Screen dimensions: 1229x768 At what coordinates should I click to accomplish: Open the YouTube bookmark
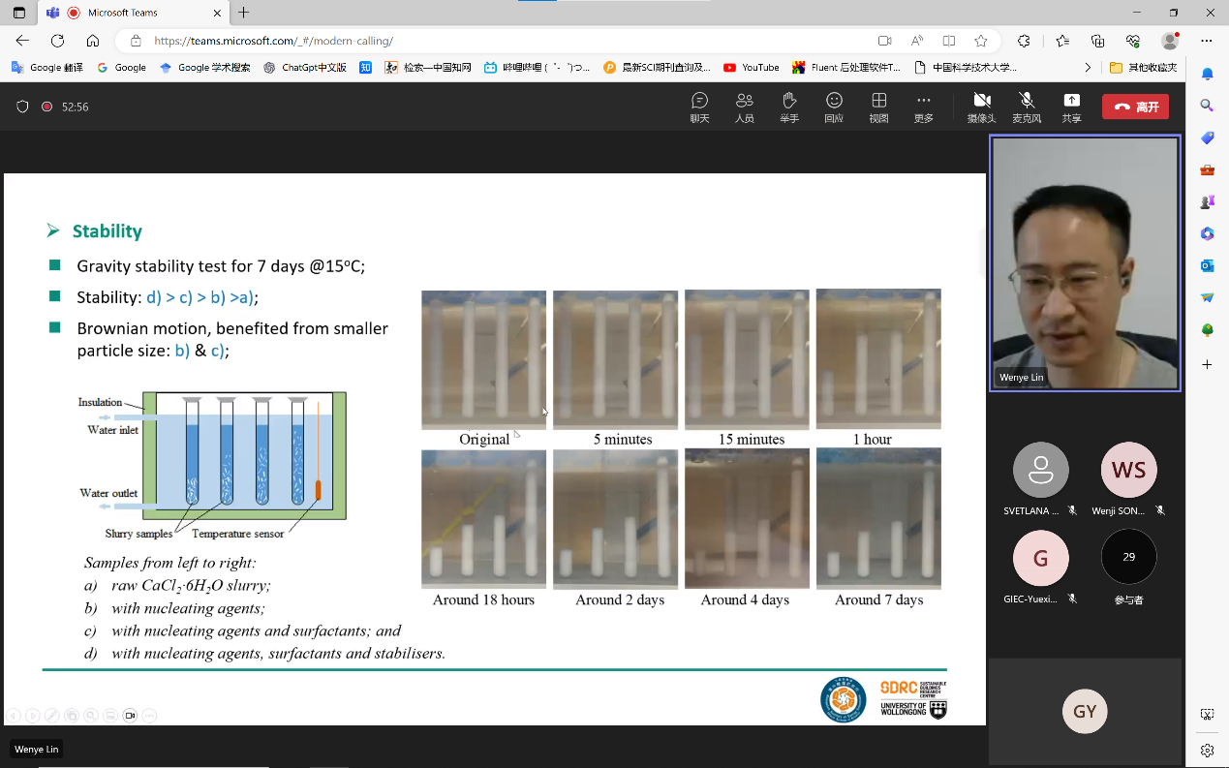[752, 68]
